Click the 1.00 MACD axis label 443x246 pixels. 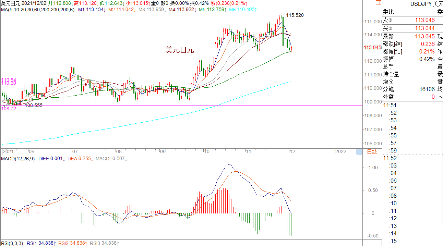pos(373,168)
